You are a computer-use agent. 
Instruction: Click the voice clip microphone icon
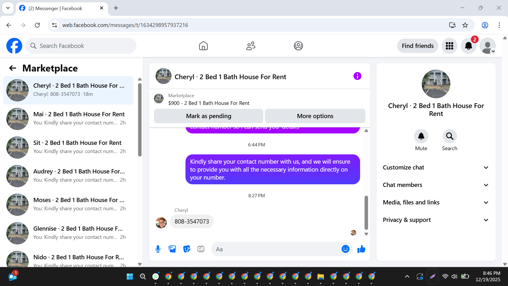158,249
